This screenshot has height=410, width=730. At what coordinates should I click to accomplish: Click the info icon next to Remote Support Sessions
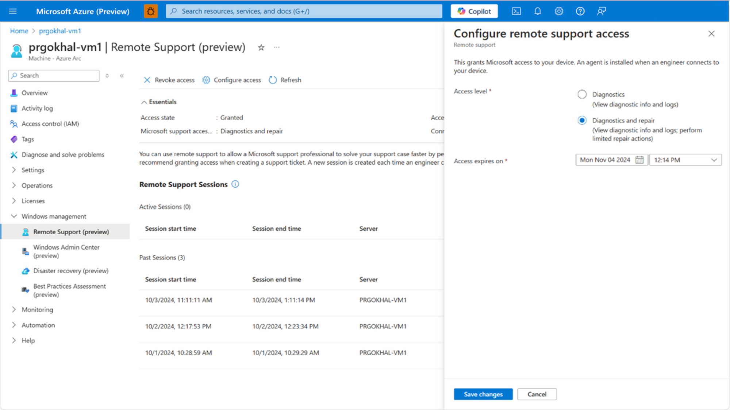(x=235, y=184)
